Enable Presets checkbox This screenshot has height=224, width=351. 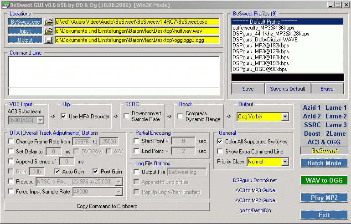(10, 181)
